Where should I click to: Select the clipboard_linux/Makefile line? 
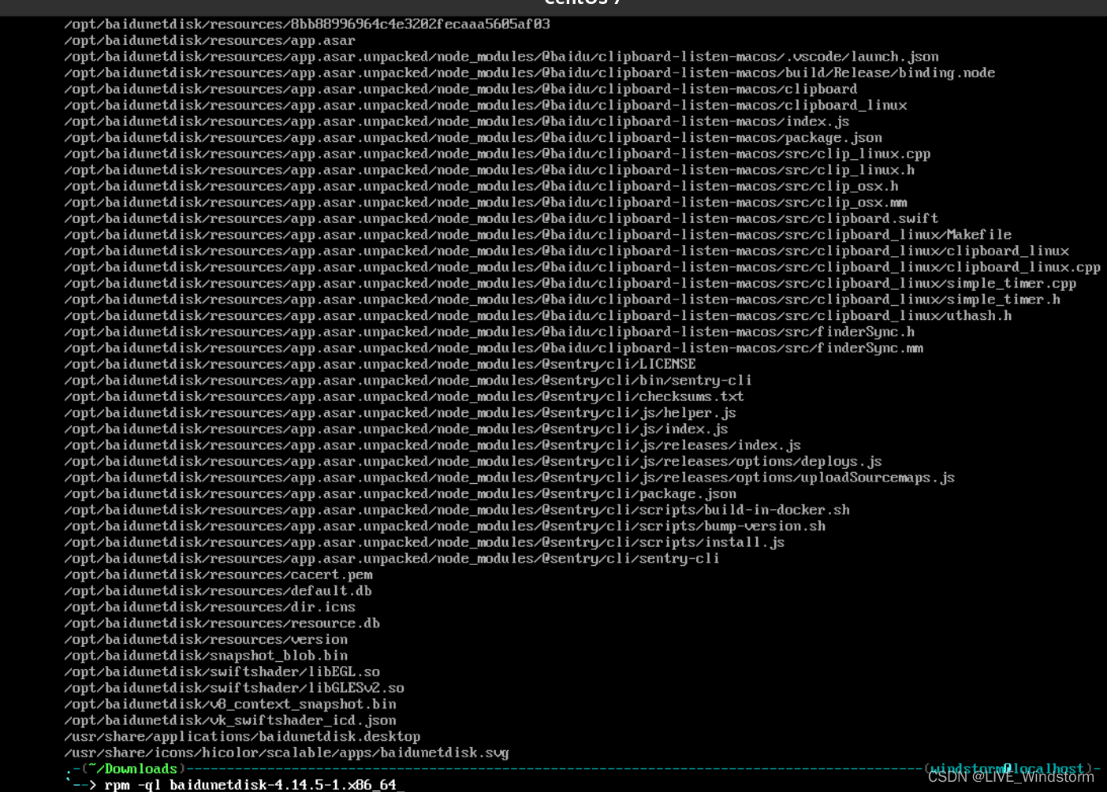pyautogui.click(x=538, y=234)
